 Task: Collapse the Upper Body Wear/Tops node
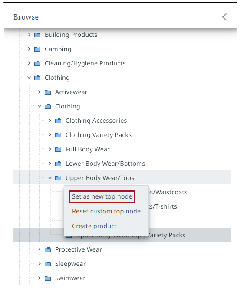(x=50, y=177)
